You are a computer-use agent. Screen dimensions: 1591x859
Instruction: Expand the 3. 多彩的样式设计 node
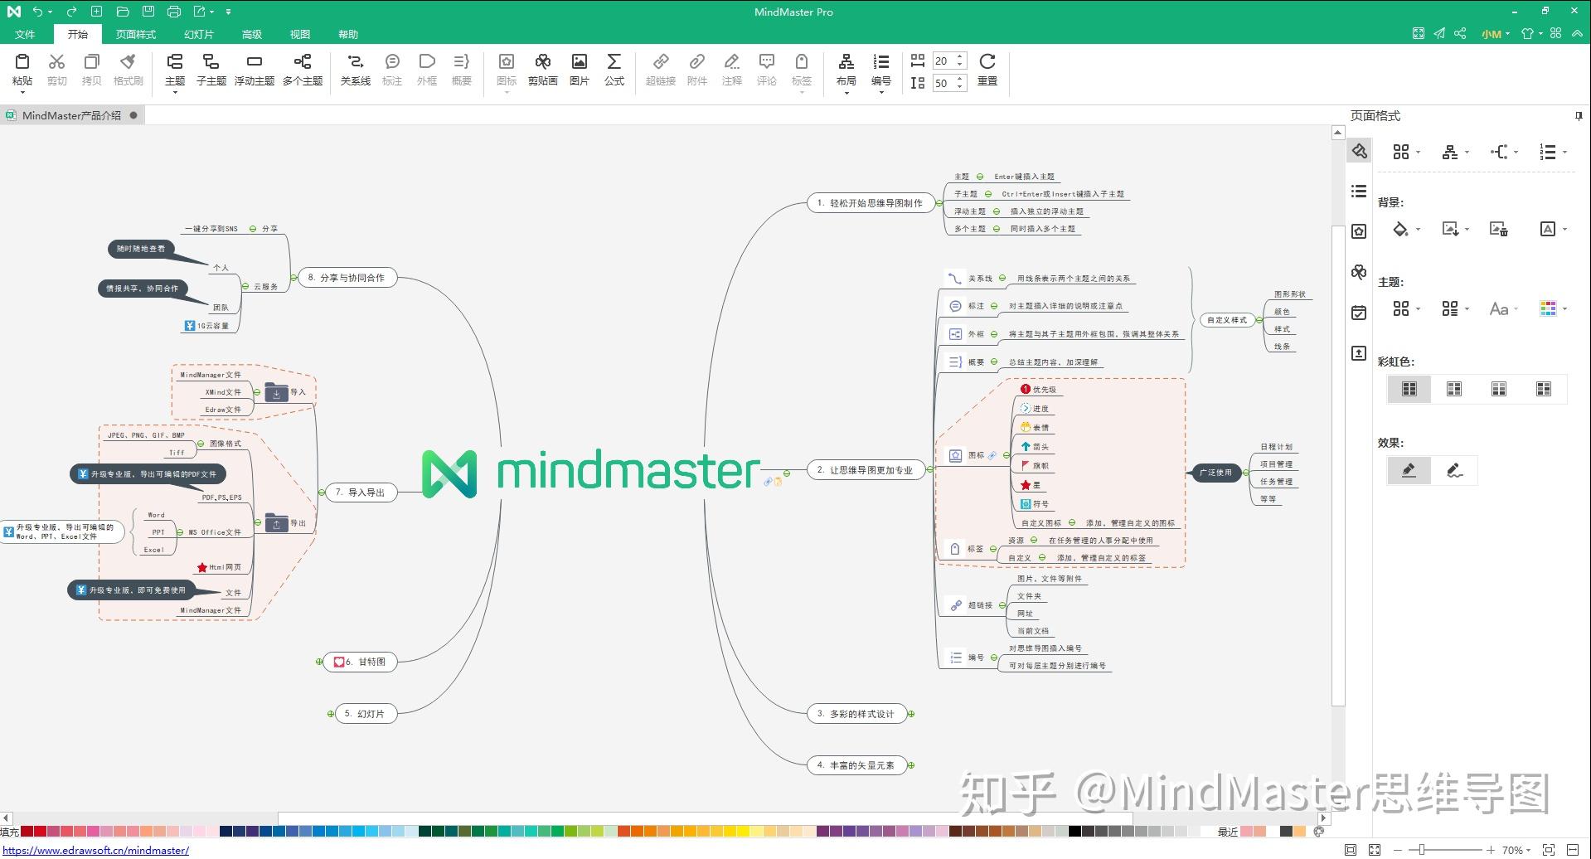click(911, 714)
